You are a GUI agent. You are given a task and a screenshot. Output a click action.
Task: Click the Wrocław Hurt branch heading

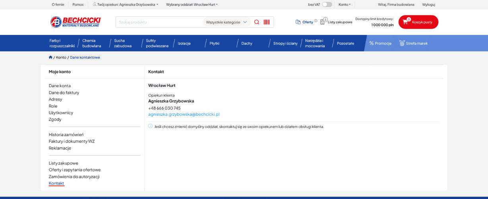pos(162,86)
